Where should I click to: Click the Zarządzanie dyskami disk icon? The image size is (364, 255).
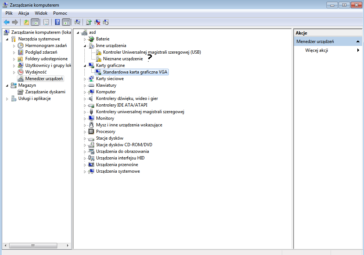21,92
